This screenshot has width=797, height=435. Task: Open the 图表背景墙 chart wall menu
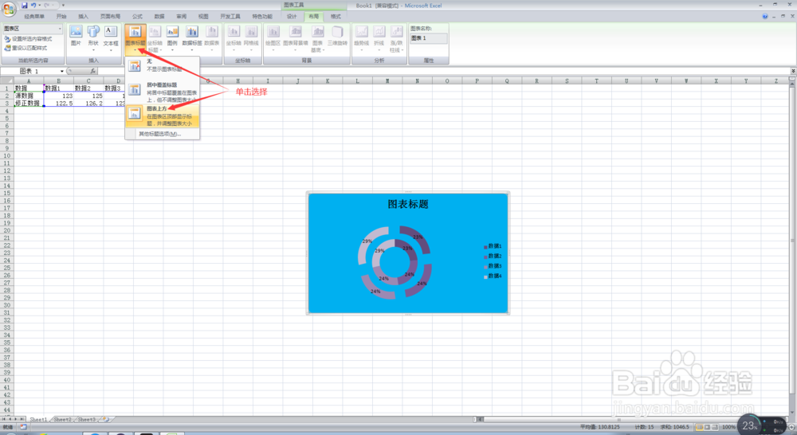296,37
